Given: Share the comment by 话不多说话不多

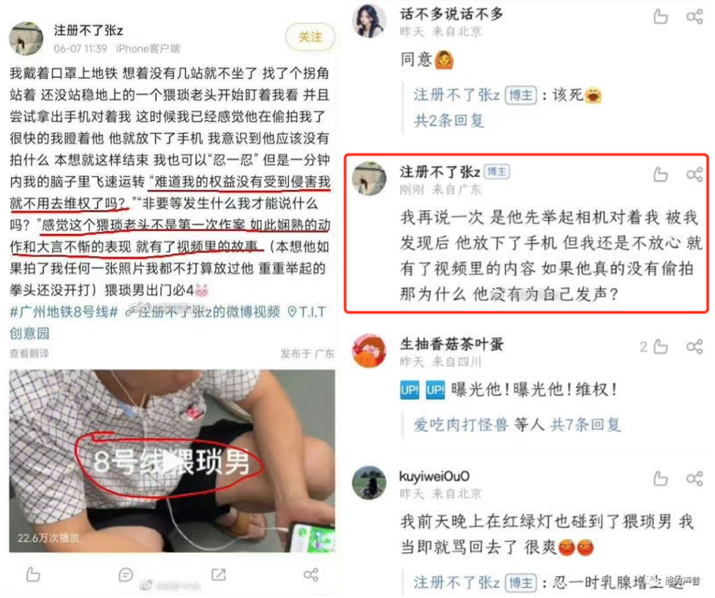Looking at the screenshot, I should (x=695, y=17).
